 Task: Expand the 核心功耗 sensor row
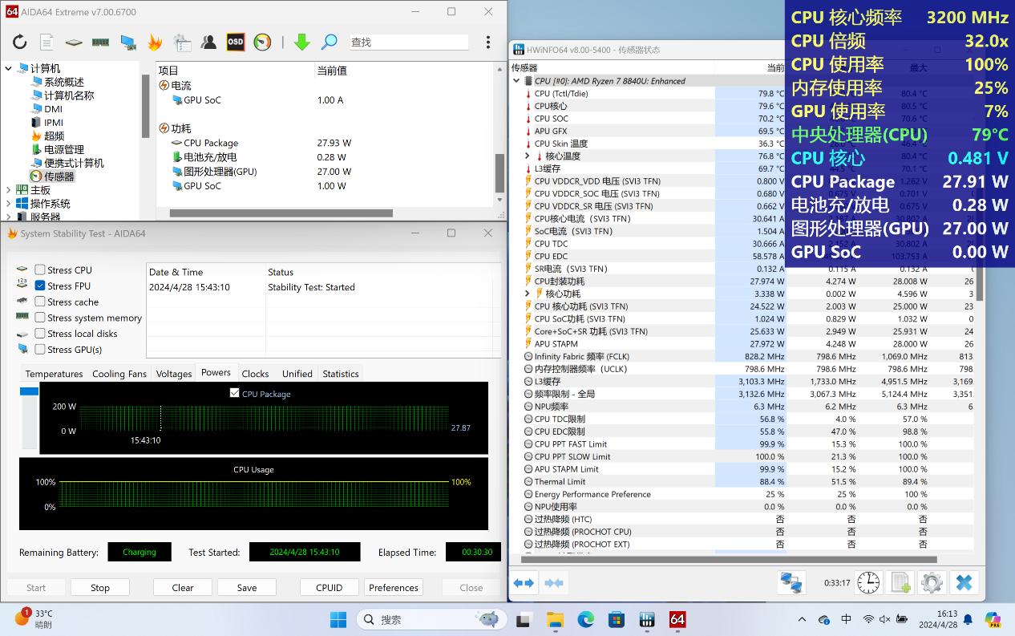(x=528, y=294)
